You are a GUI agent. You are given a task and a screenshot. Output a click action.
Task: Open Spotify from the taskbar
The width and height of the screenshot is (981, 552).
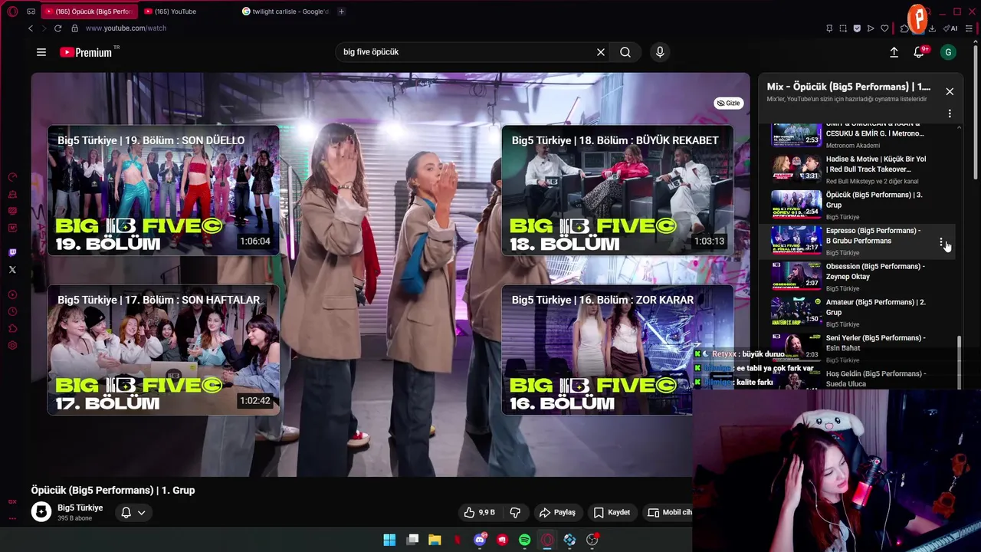(524, 540)
